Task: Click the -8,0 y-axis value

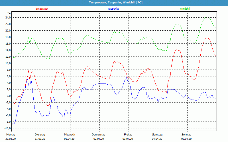Action: 8,122
